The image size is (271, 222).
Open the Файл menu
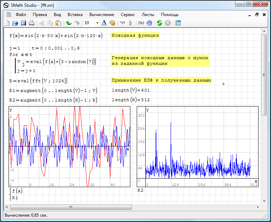point(21,15)
